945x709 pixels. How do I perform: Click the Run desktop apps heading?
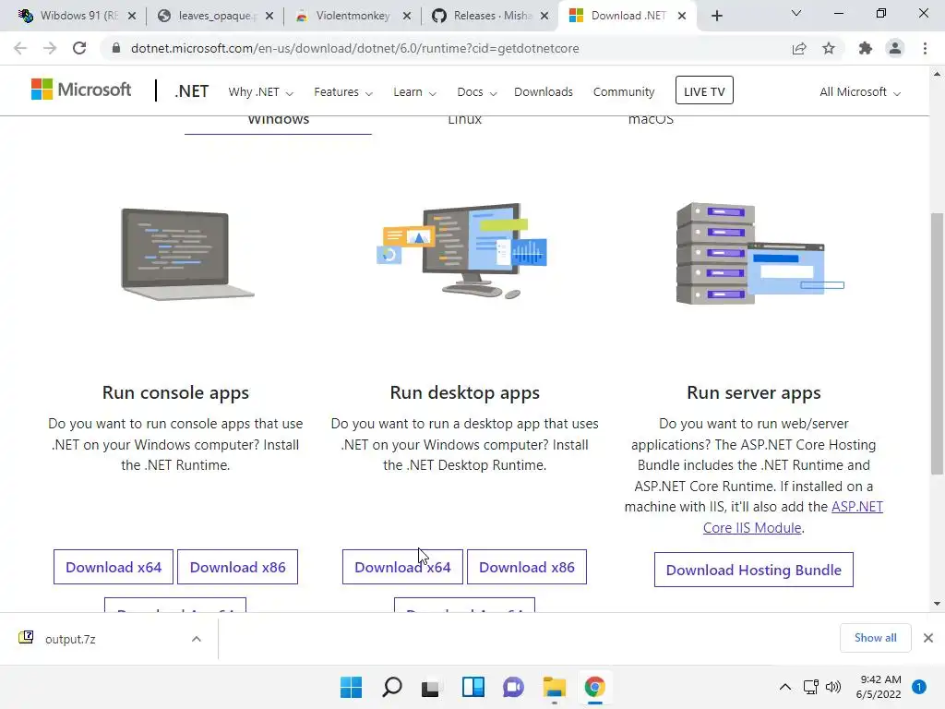pyautogui.click(x=465, y=392)
